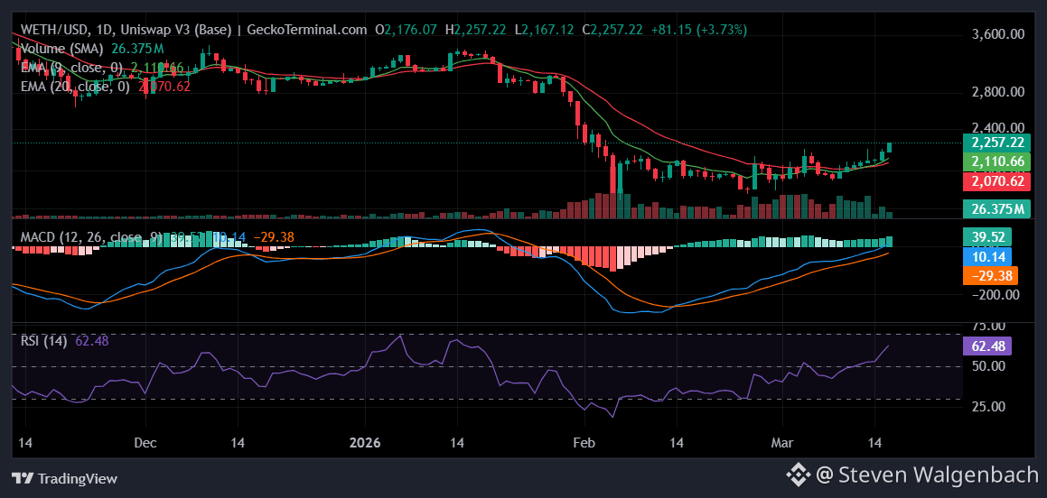Click the close value C2,257.22 in header
The height and width of the screenshot is (498, 1047).
point(612,30)
